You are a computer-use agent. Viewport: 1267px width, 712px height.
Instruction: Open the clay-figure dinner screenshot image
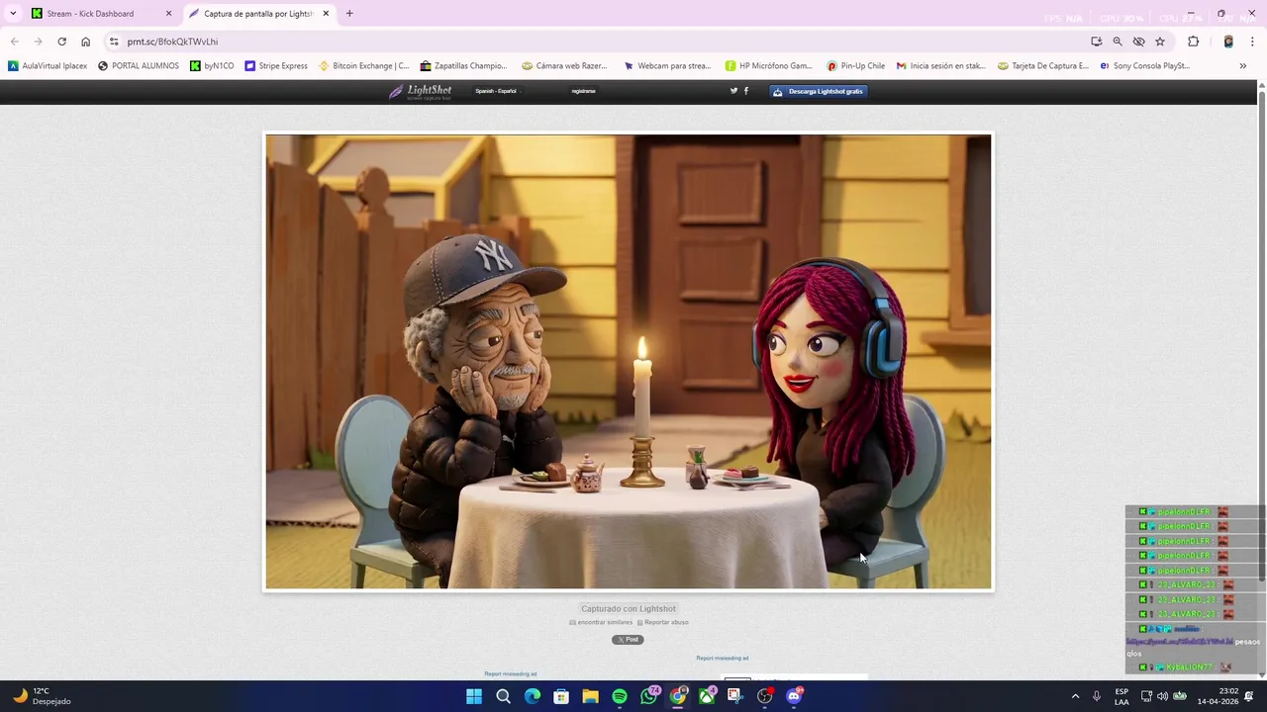pyautogui.click(x=629, y=362)
